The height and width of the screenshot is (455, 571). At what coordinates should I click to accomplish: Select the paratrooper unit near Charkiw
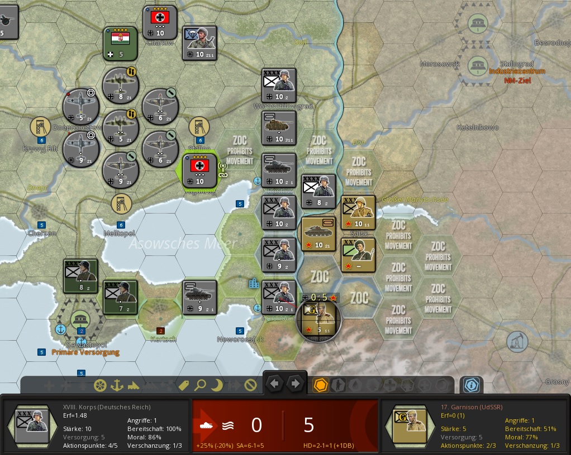pyautogui.click(x=199, y=43)
